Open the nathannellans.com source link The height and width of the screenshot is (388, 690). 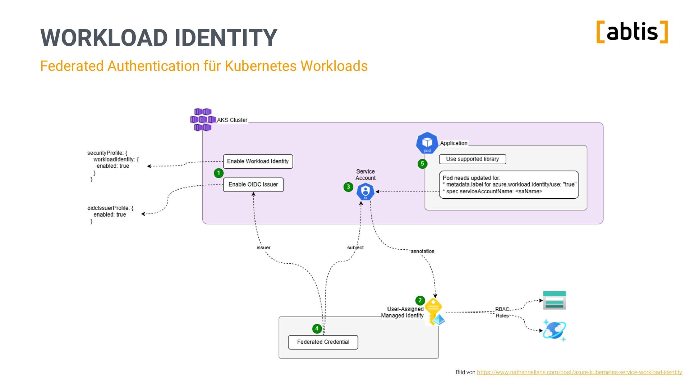[579, 372]
